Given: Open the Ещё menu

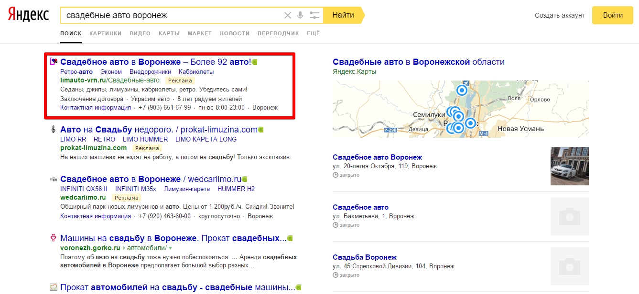Looking at the screenshot, I should (x=314, y=33).
